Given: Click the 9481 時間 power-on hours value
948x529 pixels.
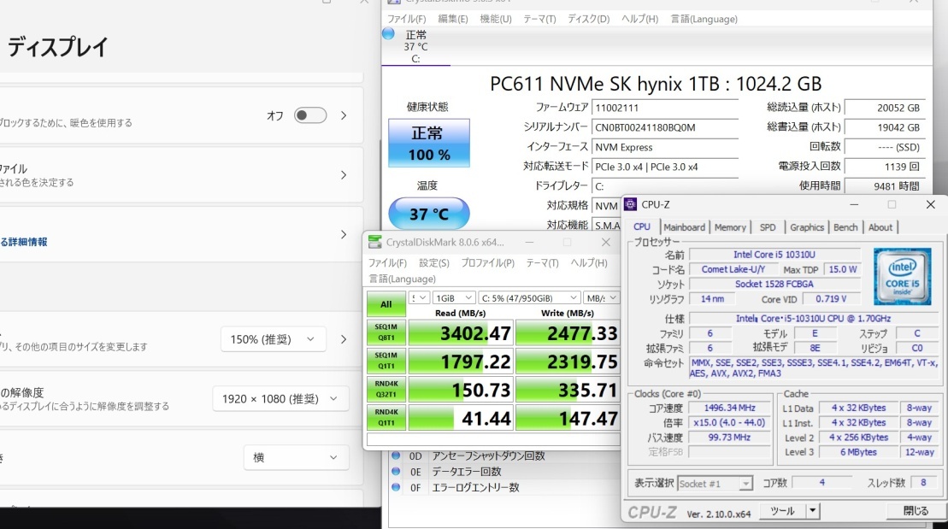Looking at the screenshot, I should pyautogui.click(x=885, y=186).
